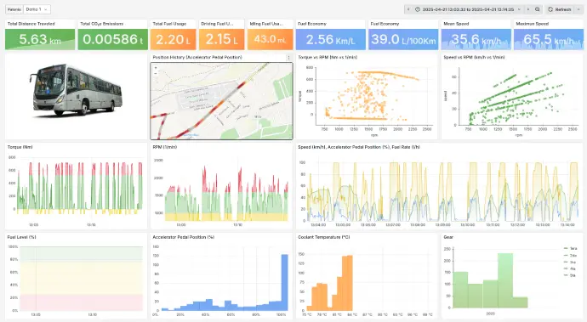Open the refresh interval dropdown arrow
This screenshot has width=587, height=322.
[x=578, y=9]
